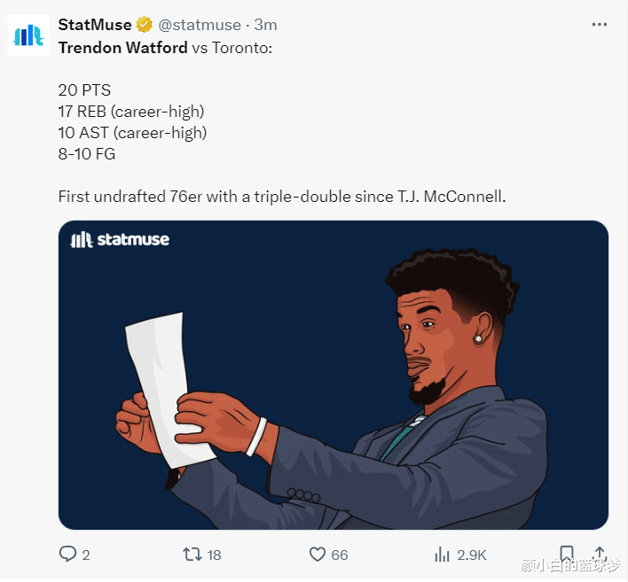Click the gold verified badge
The height and width of the screenshot is (582, 628).
[145, 25]
